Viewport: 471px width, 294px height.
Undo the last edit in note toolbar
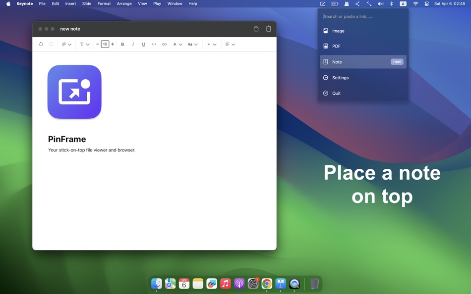(x=41, y=44)
